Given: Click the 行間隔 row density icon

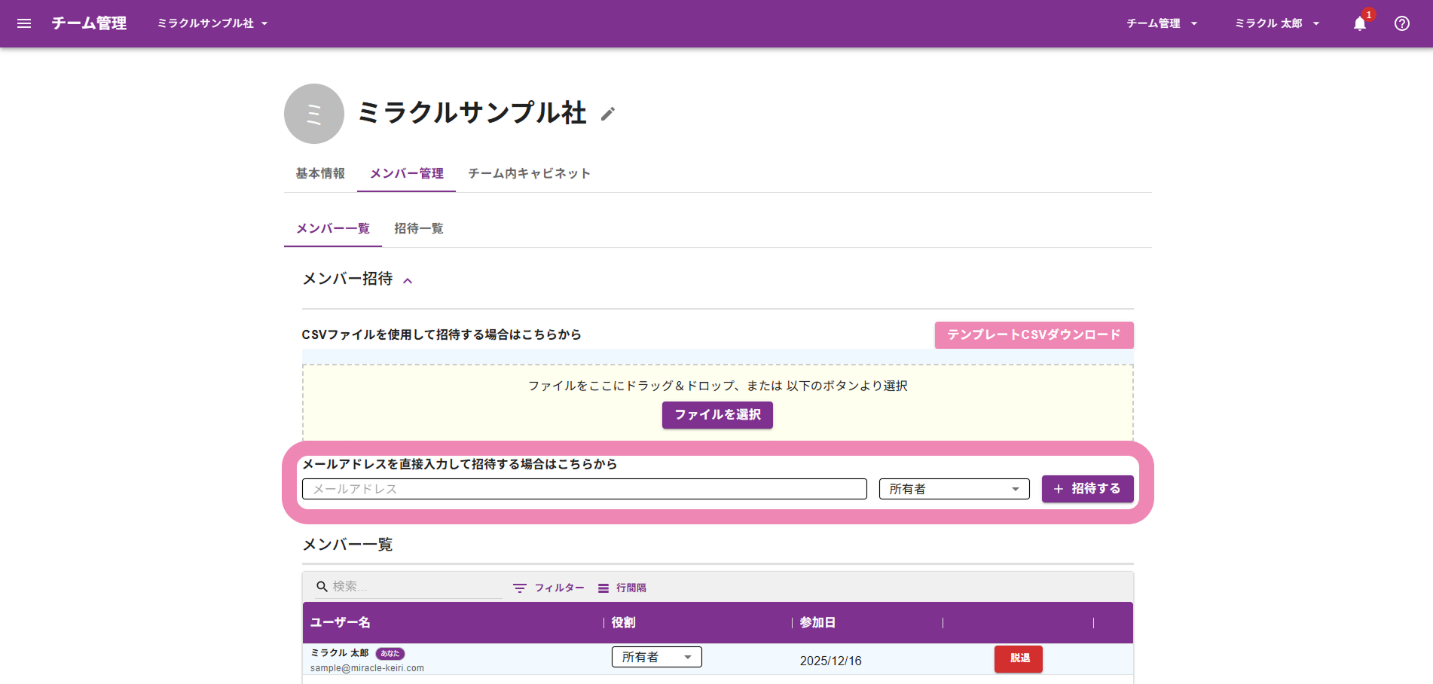Looking at the screenshot, I should point(603,588).
